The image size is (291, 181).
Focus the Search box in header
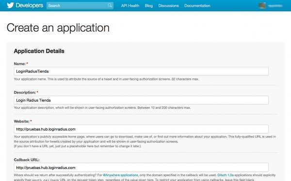pyautogui.click(x=80, y=5)
